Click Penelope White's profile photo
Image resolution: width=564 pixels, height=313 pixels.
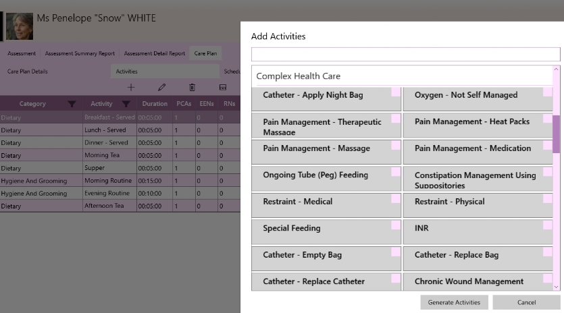point(20,26)
